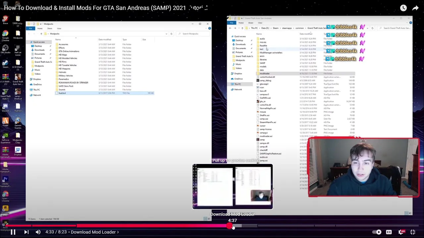
Task: Refresh the Modpacks window
Action: [171, 34]
